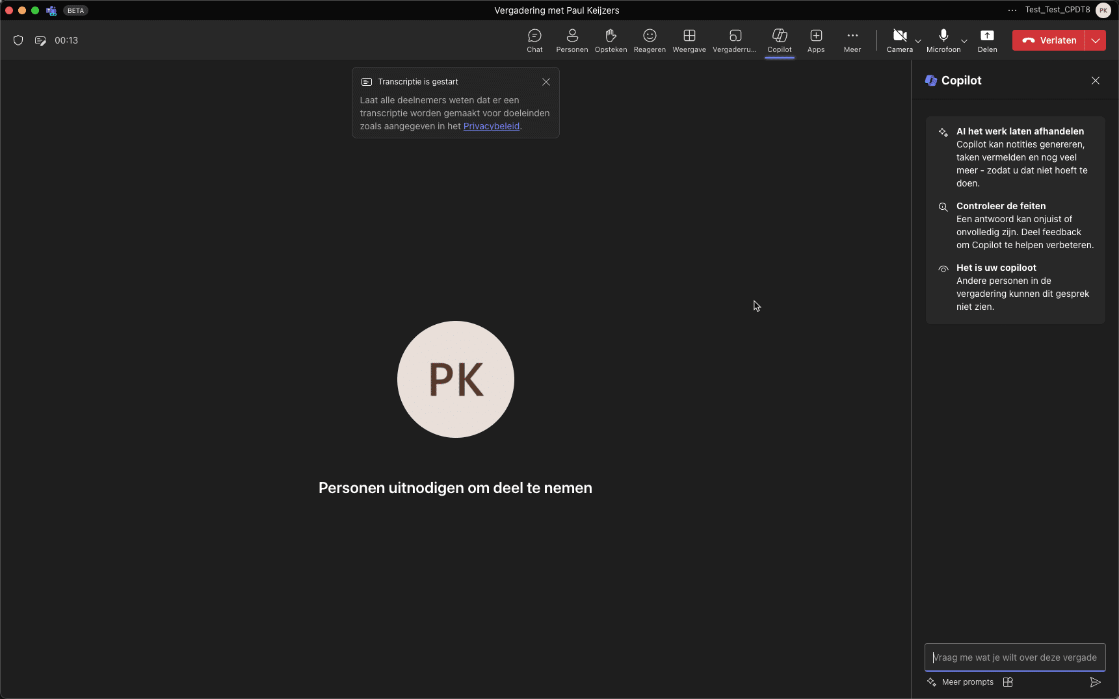Open the microphone options chevron

click(x=964, y=40)
